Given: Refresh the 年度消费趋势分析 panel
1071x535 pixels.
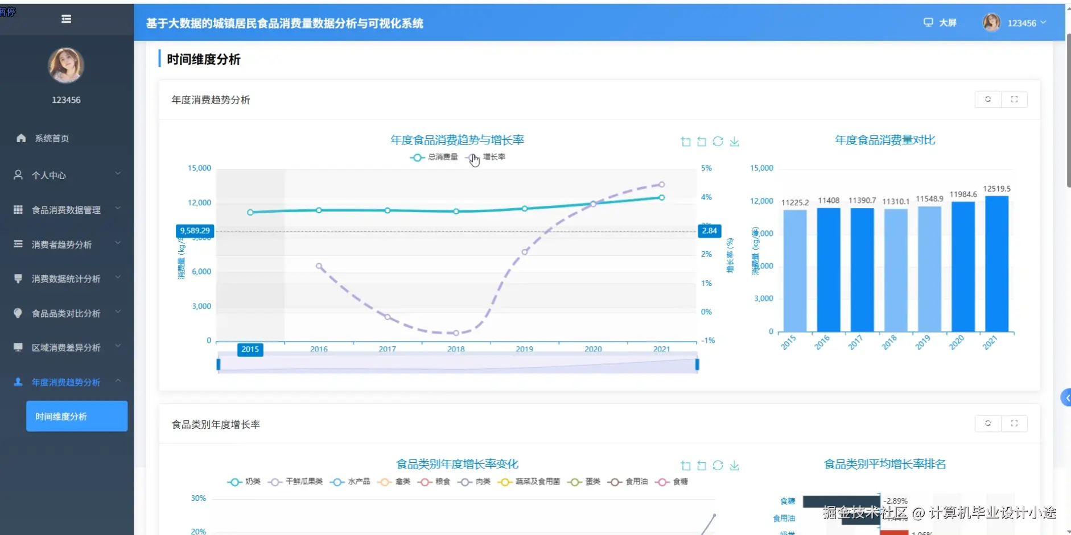Looking at the screenshot, I should [x=988, y=99].
